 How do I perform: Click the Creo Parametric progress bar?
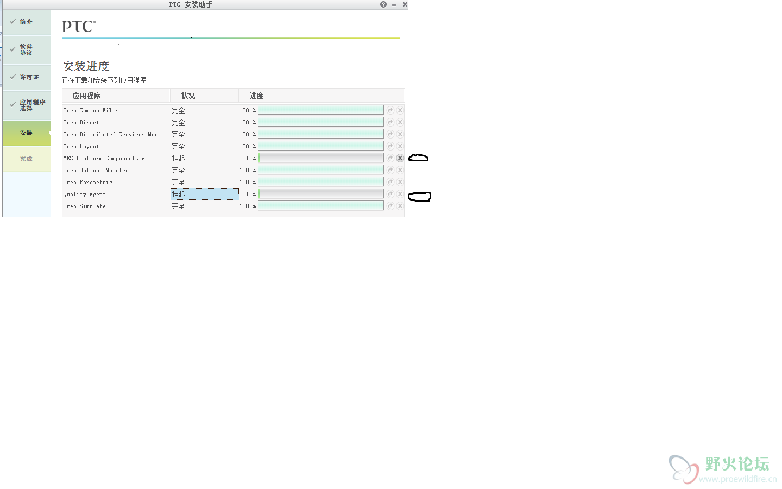click(321, 182)
